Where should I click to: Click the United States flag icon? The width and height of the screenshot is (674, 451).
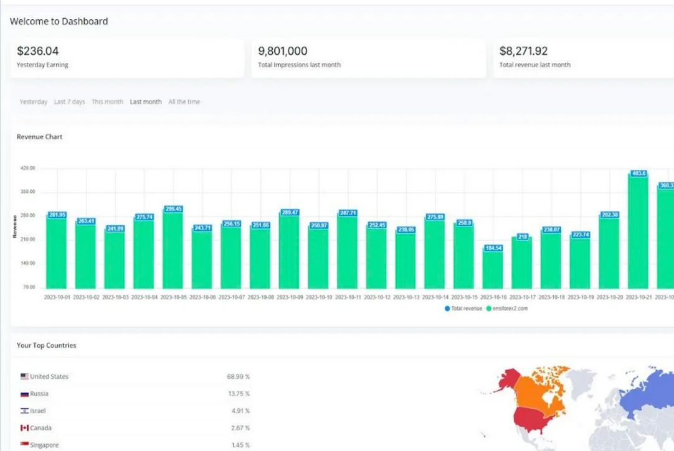(x=24, y=376)
